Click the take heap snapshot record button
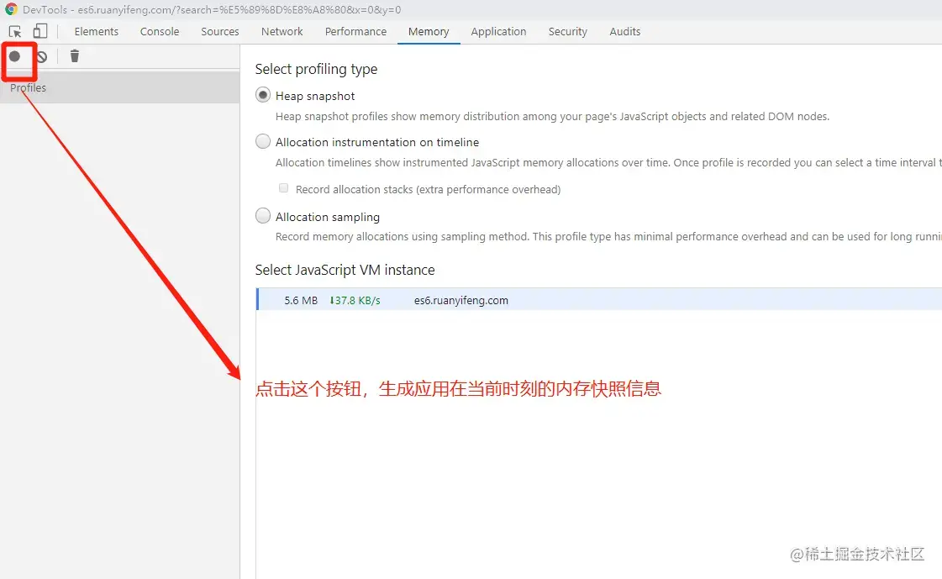 click(14, 56)
